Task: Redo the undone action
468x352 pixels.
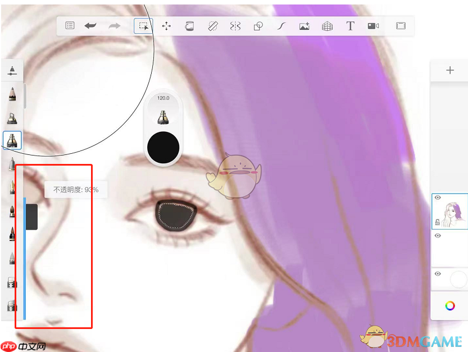Action: click(x=114, y=26)
